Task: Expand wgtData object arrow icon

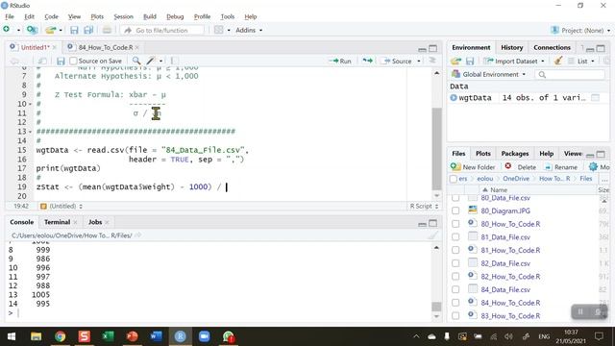Action: pyautogui.click(x=454, y=98)
